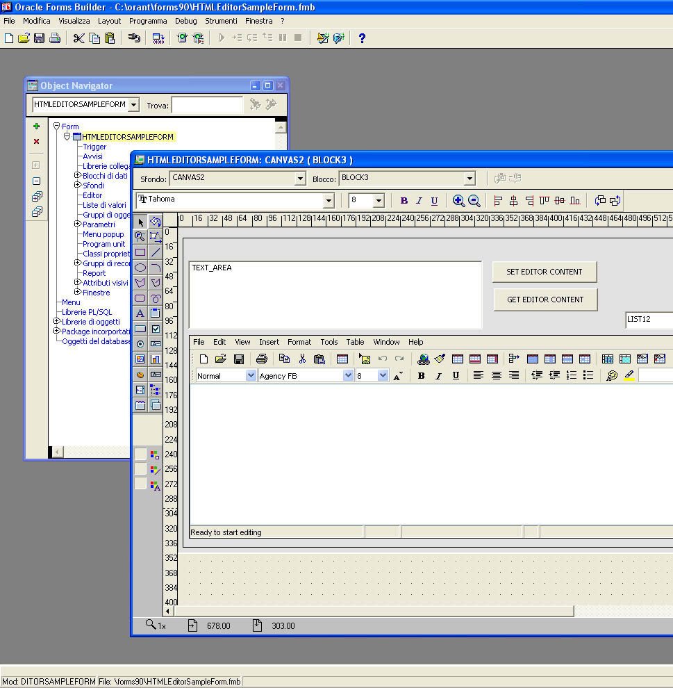Select the Tab Canvas tool
The height and width of the screenshot is (688, 673).
(x=140, y=405)
